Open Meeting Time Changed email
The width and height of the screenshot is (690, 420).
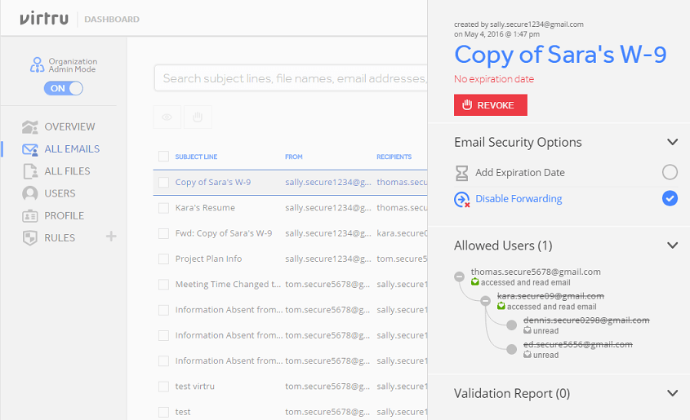coord(228,285)
